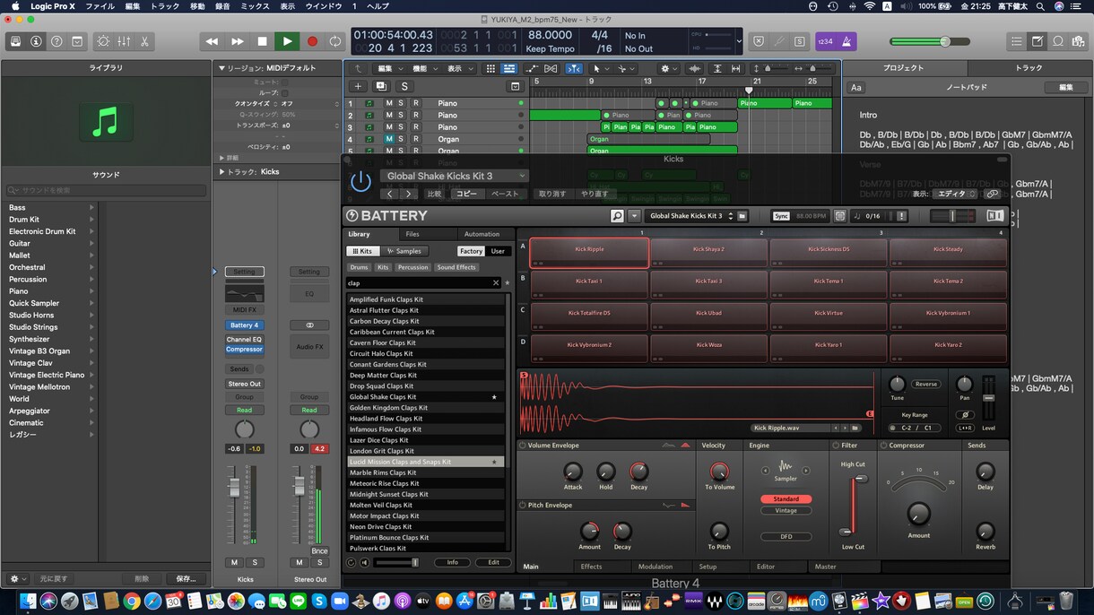Open Smart Controls in the Logic toolbar

point(104,41)
